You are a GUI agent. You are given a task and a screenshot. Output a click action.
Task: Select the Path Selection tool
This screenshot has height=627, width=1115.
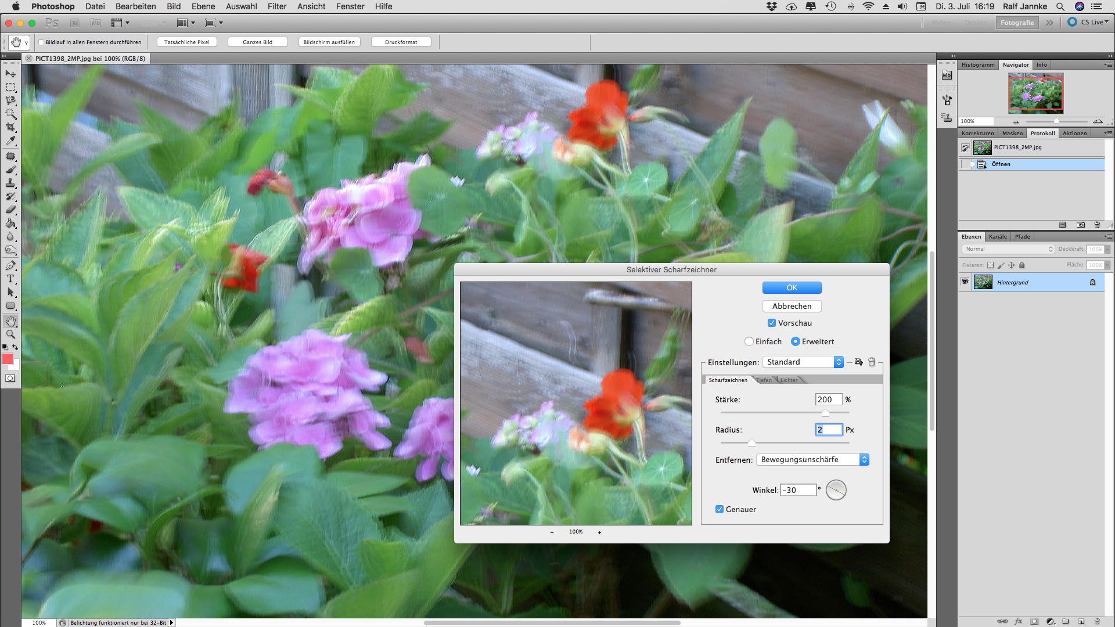click(10, 293)
